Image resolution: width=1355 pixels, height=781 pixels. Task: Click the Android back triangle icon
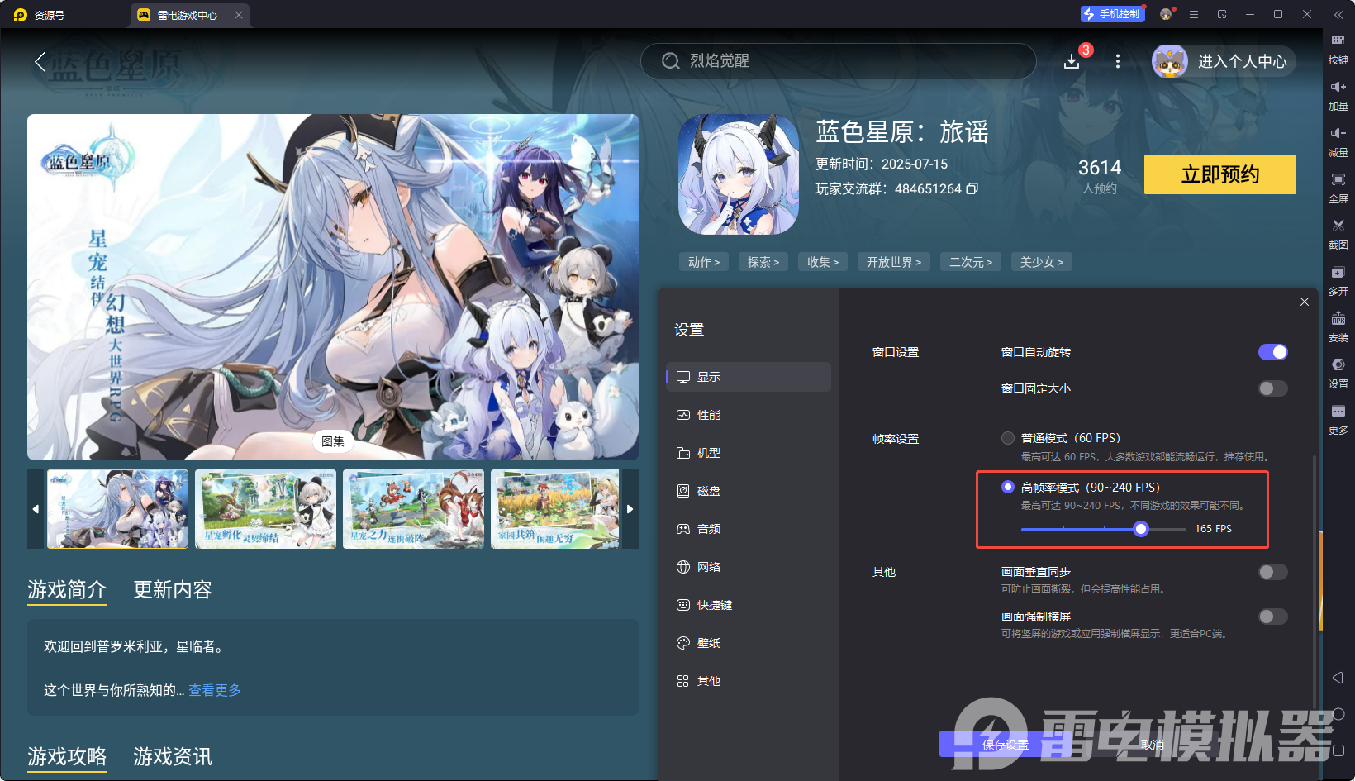[x=1338, y=678]
